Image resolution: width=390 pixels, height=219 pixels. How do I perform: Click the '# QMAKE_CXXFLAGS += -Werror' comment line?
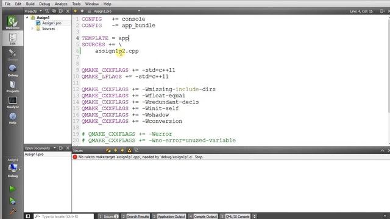tap(127, 134)
